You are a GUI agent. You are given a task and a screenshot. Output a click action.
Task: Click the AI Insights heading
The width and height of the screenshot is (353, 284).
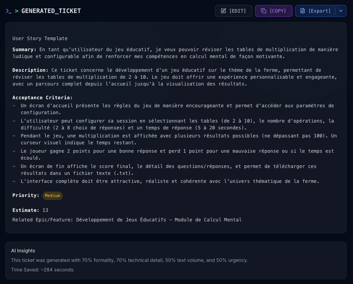(23, 251)
